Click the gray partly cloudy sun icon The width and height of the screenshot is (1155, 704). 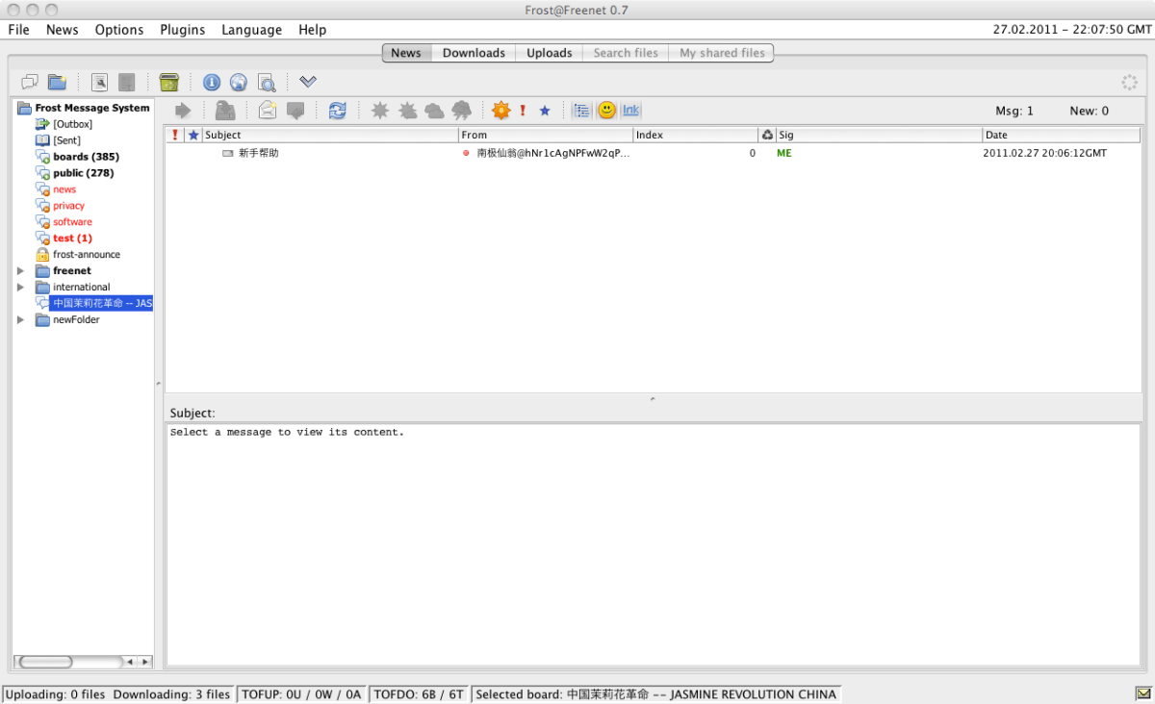[408, 111]
